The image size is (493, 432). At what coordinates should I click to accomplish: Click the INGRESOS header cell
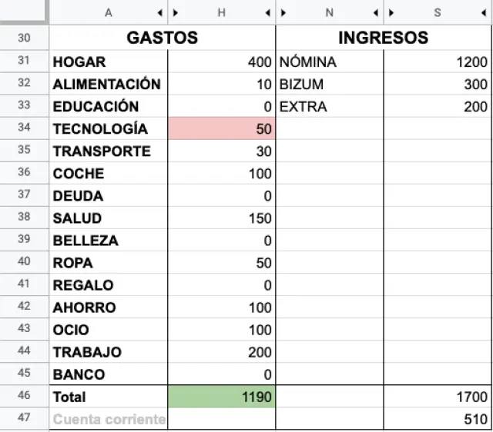coord(384,38)
